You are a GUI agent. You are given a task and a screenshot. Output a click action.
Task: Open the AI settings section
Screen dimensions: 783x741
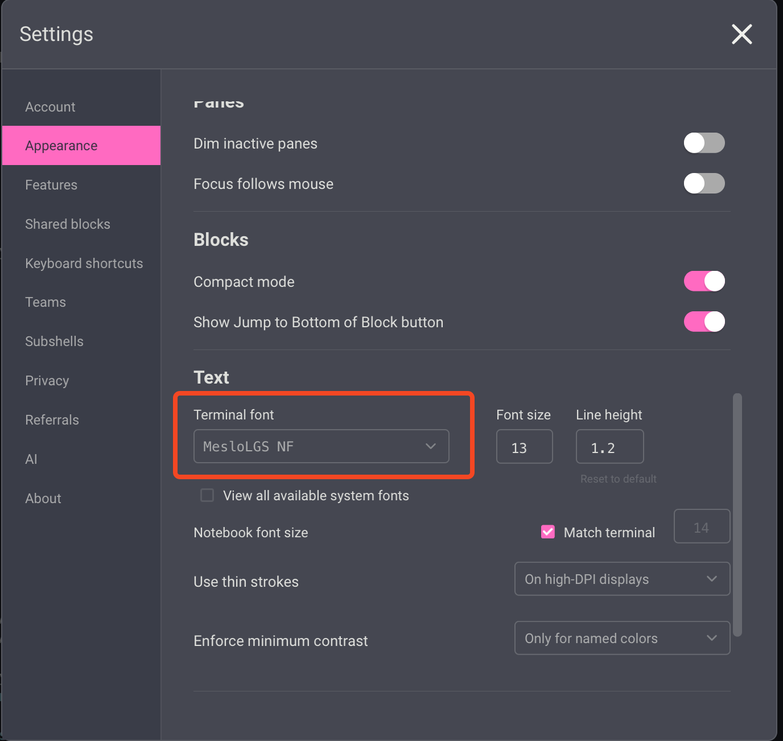tap(31, 459)
